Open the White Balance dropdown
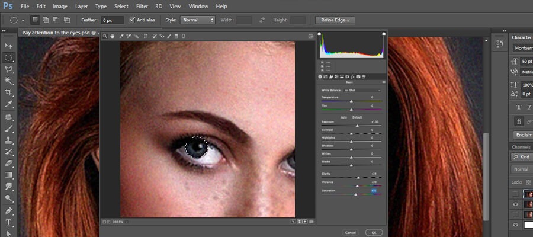Screen dimensions: 533x237 click(x=362, y=90)
